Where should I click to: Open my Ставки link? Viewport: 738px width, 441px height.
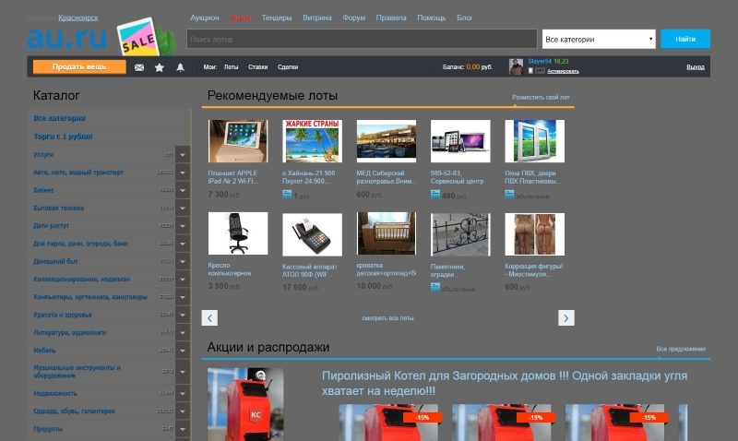point(257,67)
